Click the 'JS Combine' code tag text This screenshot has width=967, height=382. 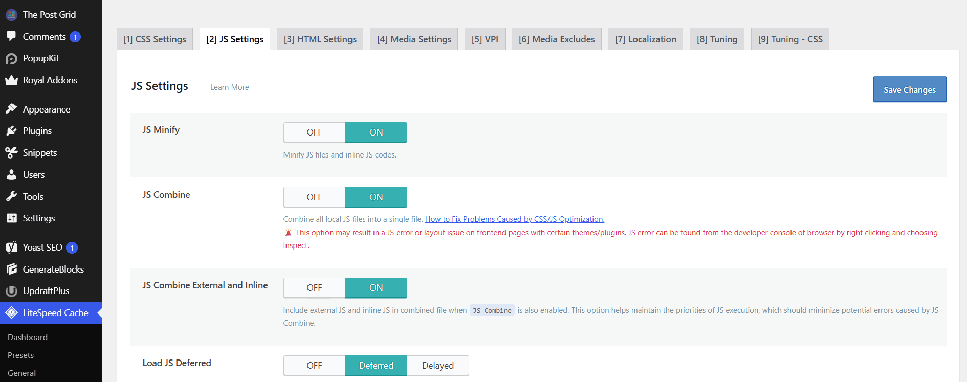[x=492, y=310]
